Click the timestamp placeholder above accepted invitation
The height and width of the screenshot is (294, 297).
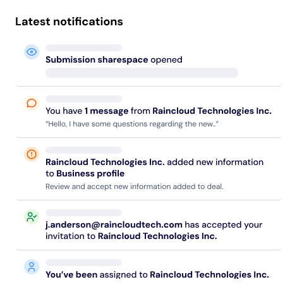coord(83,212)
